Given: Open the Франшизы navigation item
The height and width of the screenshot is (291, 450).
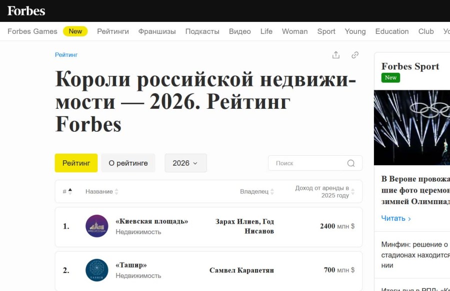Looking at the screenshot, I should click(x=157, y=31).
